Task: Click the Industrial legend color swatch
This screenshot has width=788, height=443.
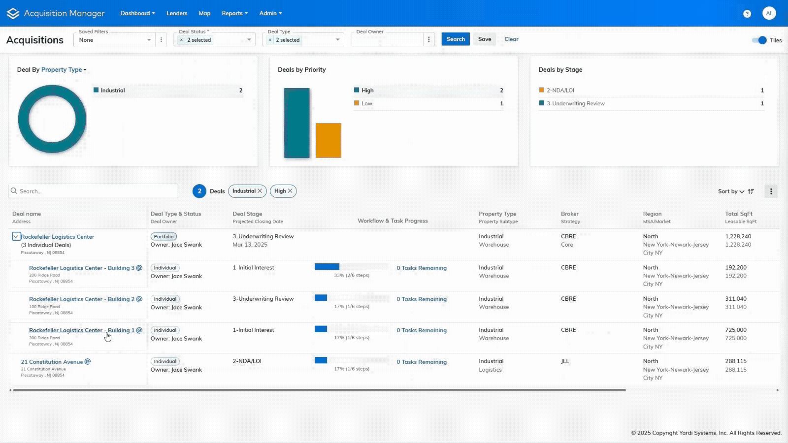Action: click(x=96, y=90)
